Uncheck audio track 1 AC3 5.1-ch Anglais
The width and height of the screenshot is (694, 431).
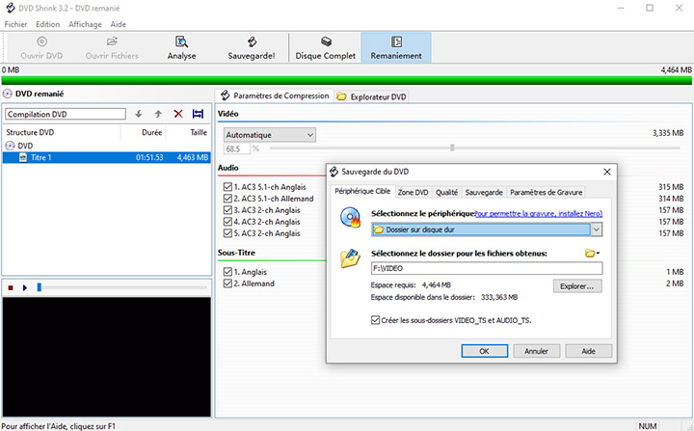[227, 187]
